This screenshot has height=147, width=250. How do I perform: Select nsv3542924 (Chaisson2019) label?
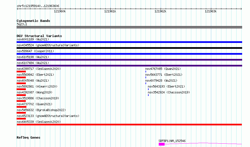(169, 92)
